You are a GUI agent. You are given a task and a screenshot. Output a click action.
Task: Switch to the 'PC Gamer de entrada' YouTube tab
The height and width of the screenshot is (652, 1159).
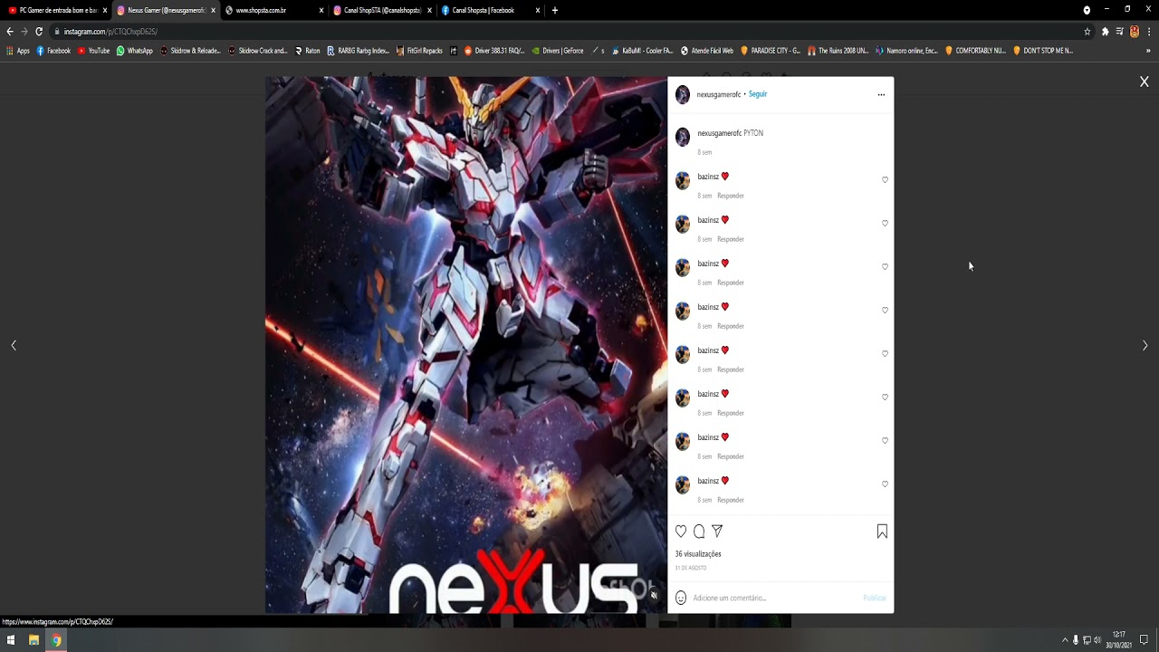pyautogui.click(x=56, y=10)
